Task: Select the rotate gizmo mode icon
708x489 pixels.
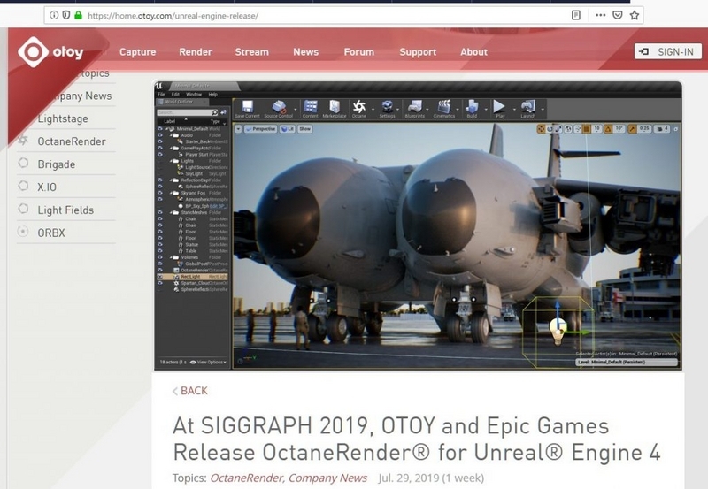Action: click(550, 129)
